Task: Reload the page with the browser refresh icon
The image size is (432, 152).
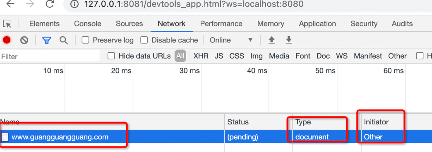Action: click(50, 4)
